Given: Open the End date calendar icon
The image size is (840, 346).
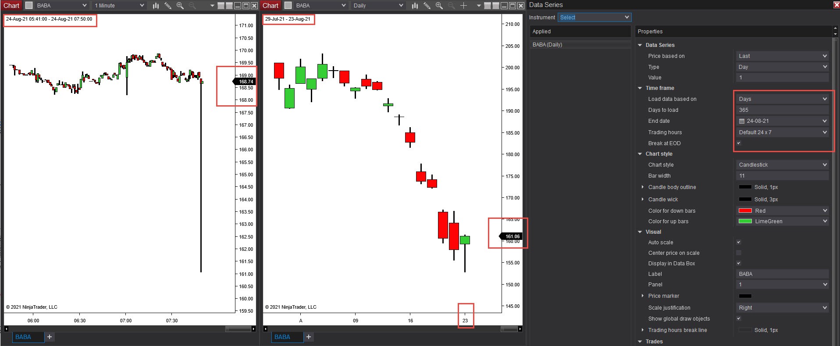Looking at the screenshot, I should click(742, 121).
